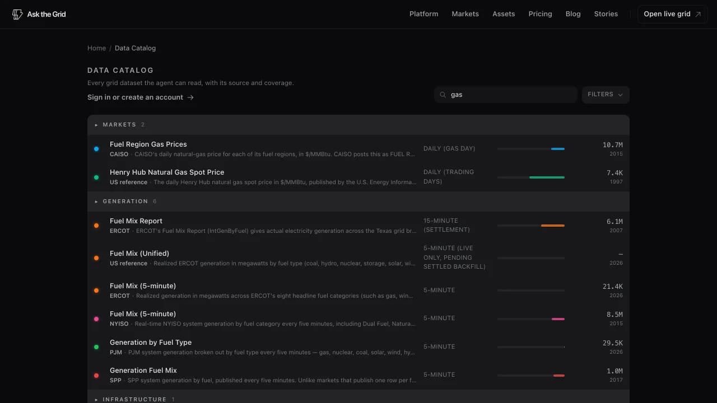Viewport: 717px width, 403px height.
Task: Click the "1.0M" row count
Action: click(614, 371)
